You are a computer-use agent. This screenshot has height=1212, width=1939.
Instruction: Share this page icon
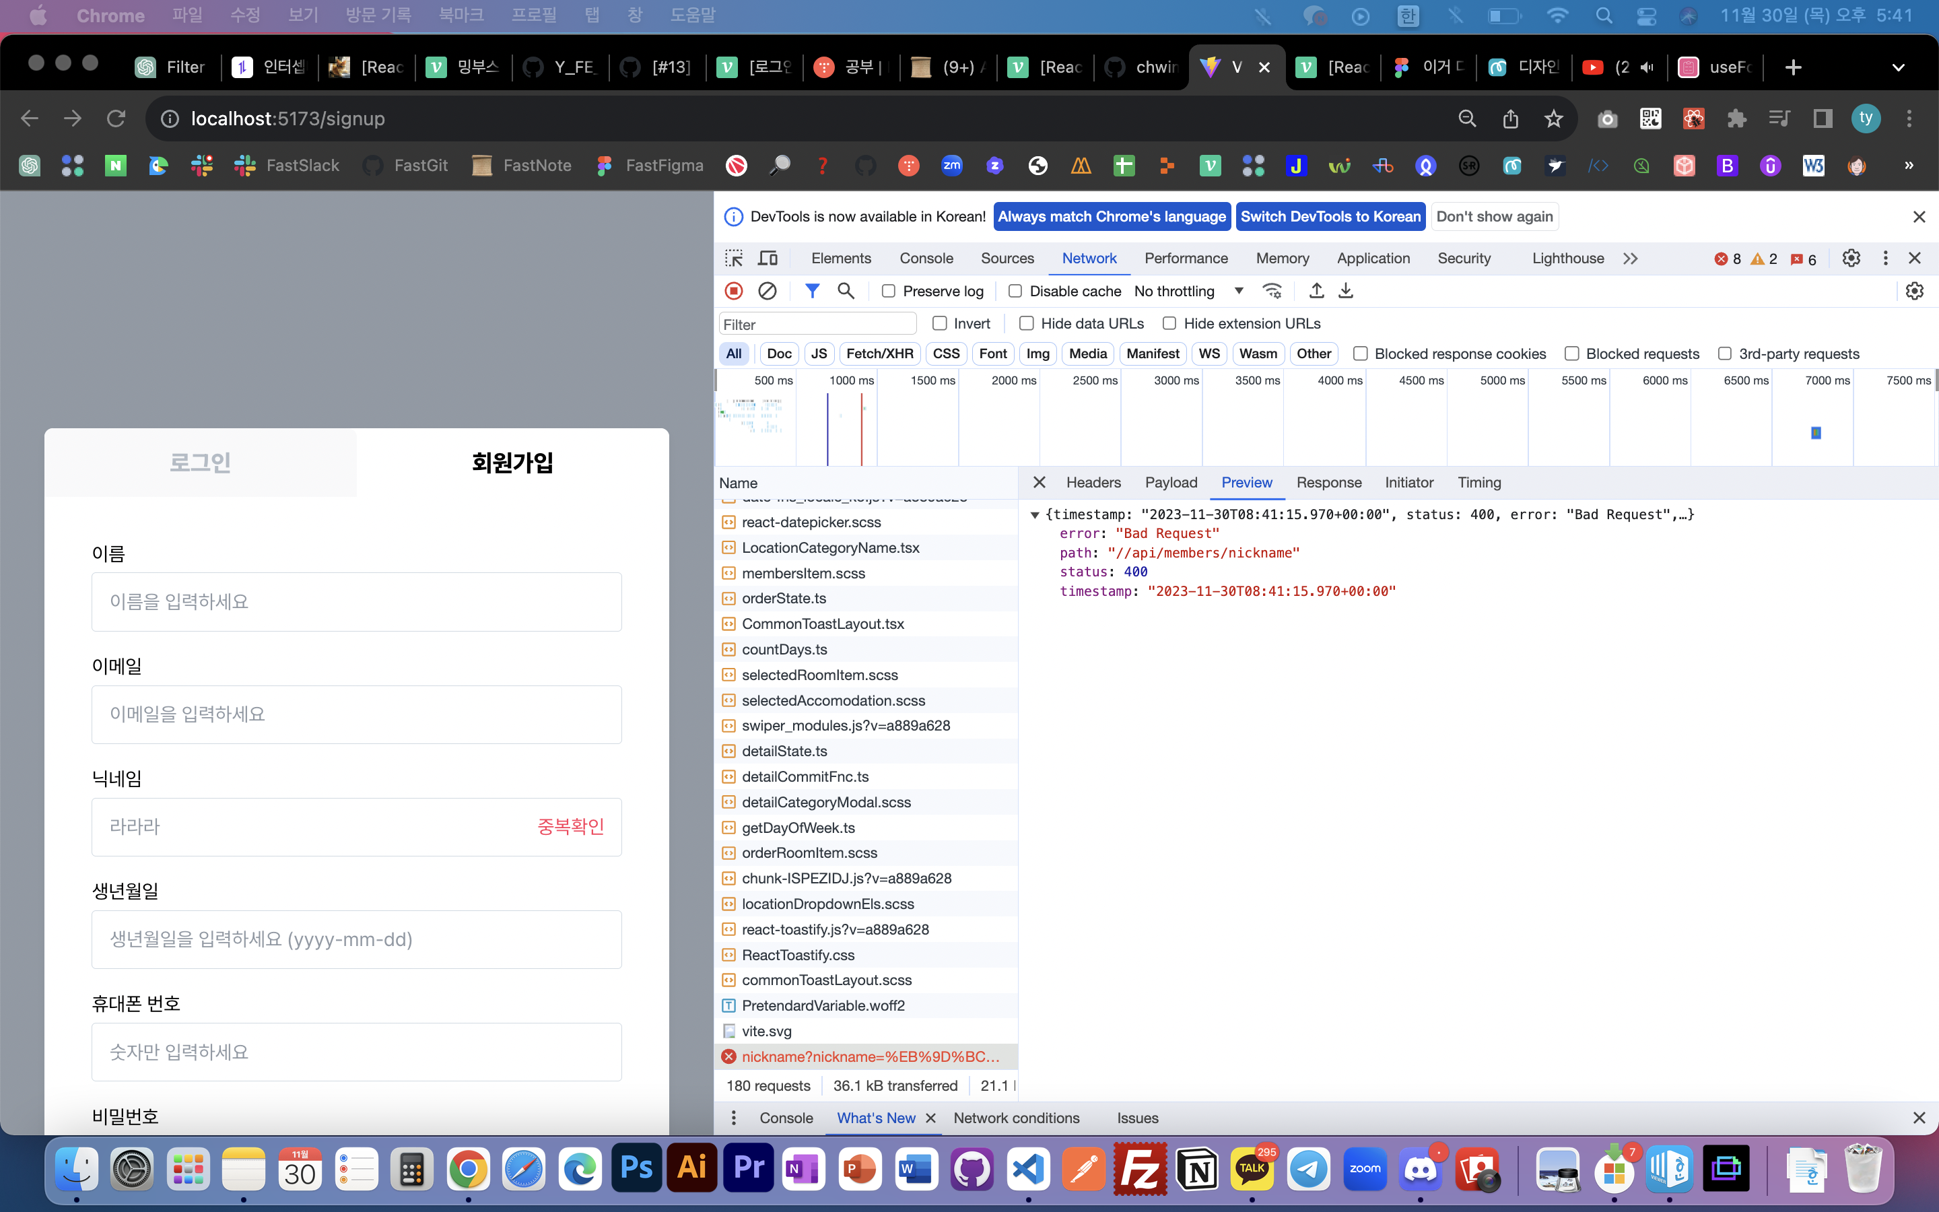coord(1510,119)
